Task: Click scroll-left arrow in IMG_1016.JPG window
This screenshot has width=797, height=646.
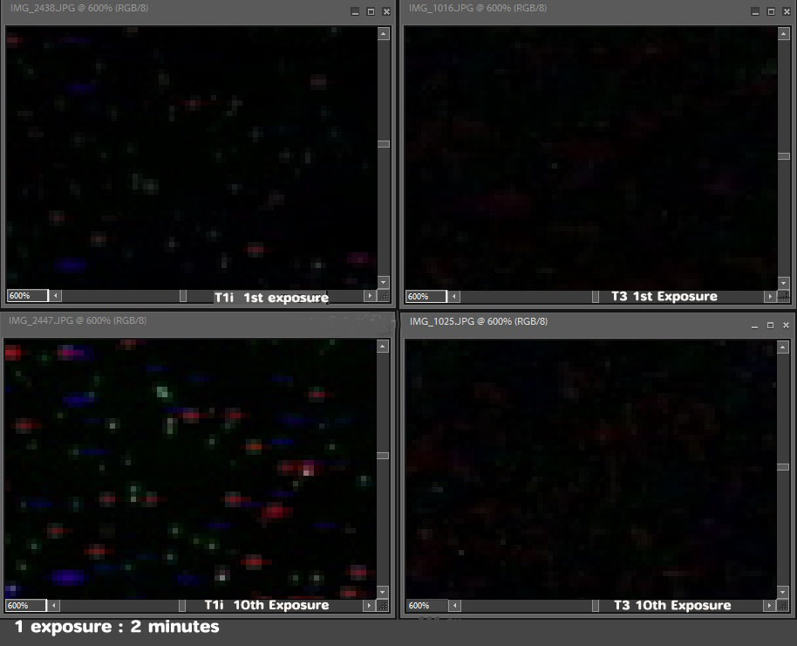Action: pyautogui.click(x=454, y=296)
